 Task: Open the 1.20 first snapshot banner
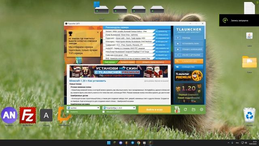[x=189, y=93]
